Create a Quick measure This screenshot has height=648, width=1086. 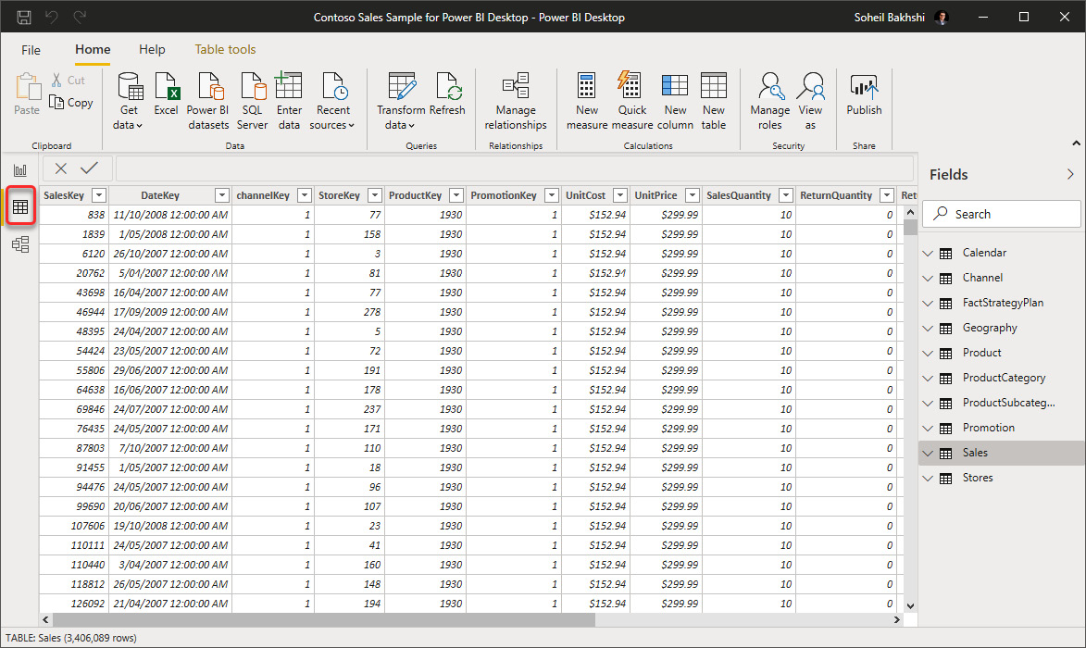(x=631, y=101)
